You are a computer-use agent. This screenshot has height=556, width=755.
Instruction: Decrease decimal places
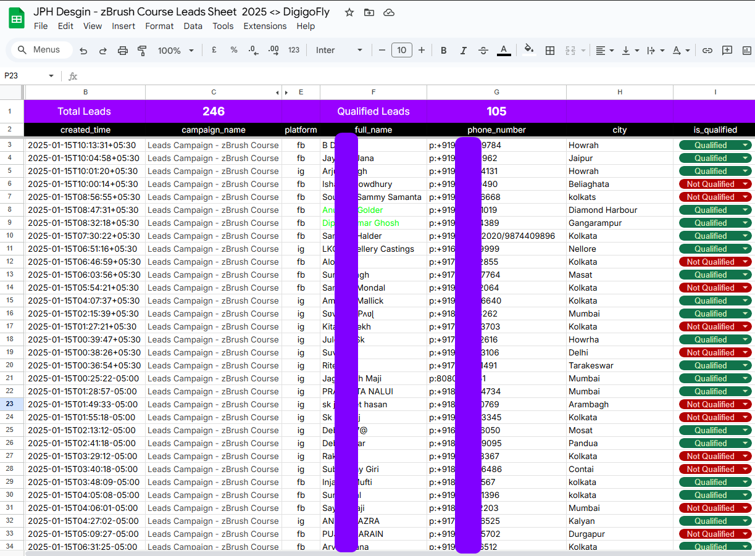click(x=254, y=50)
